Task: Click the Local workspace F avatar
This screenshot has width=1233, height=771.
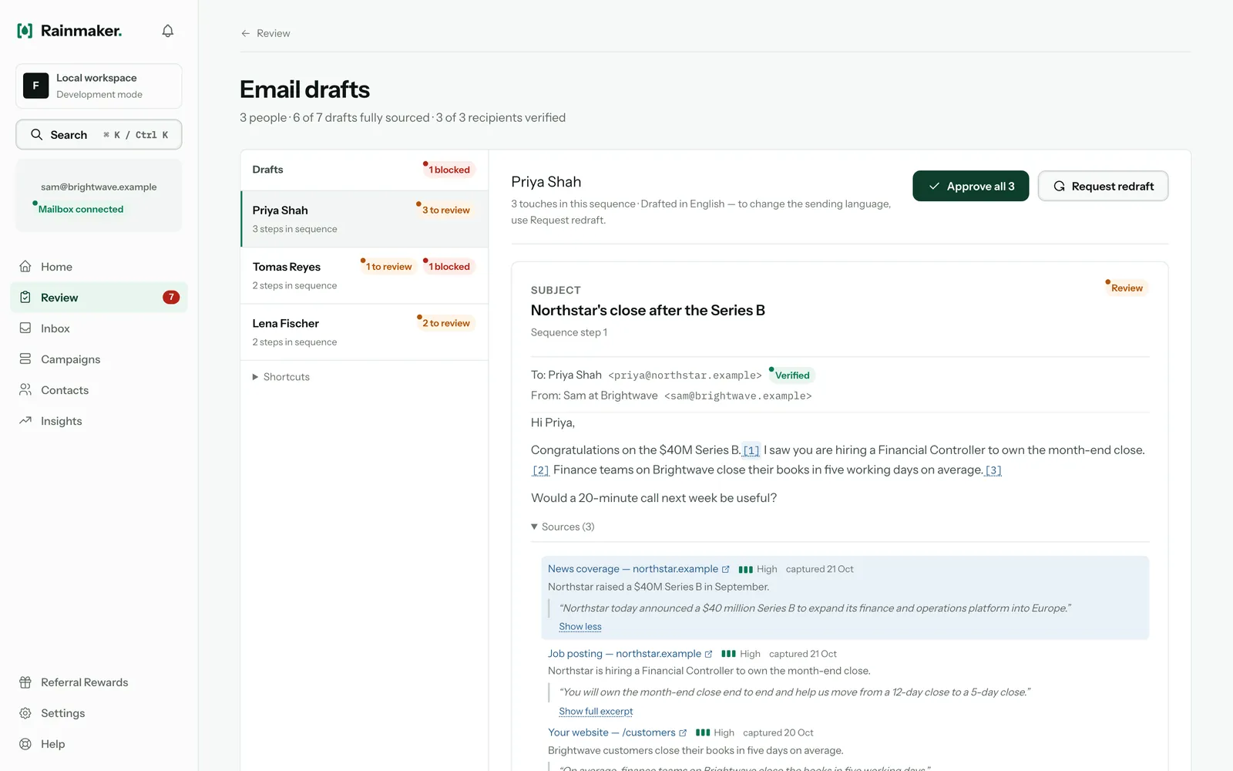Action: (35, 86)
